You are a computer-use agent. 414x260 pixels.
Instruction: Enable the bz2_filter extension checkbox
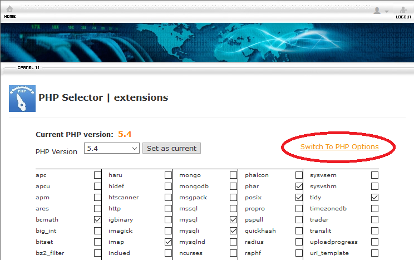pos(97,253)
